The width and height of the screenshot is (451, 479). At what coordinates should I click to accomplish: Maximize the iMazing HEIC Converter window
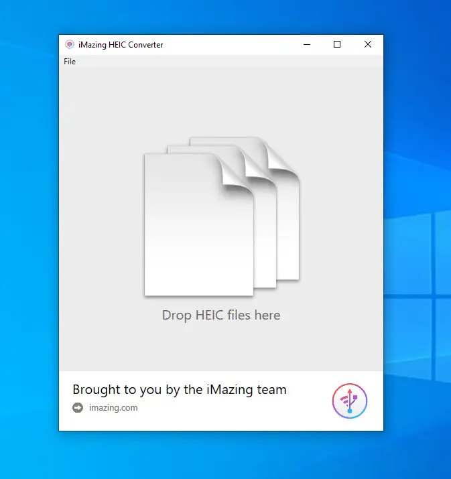(337, 45)
